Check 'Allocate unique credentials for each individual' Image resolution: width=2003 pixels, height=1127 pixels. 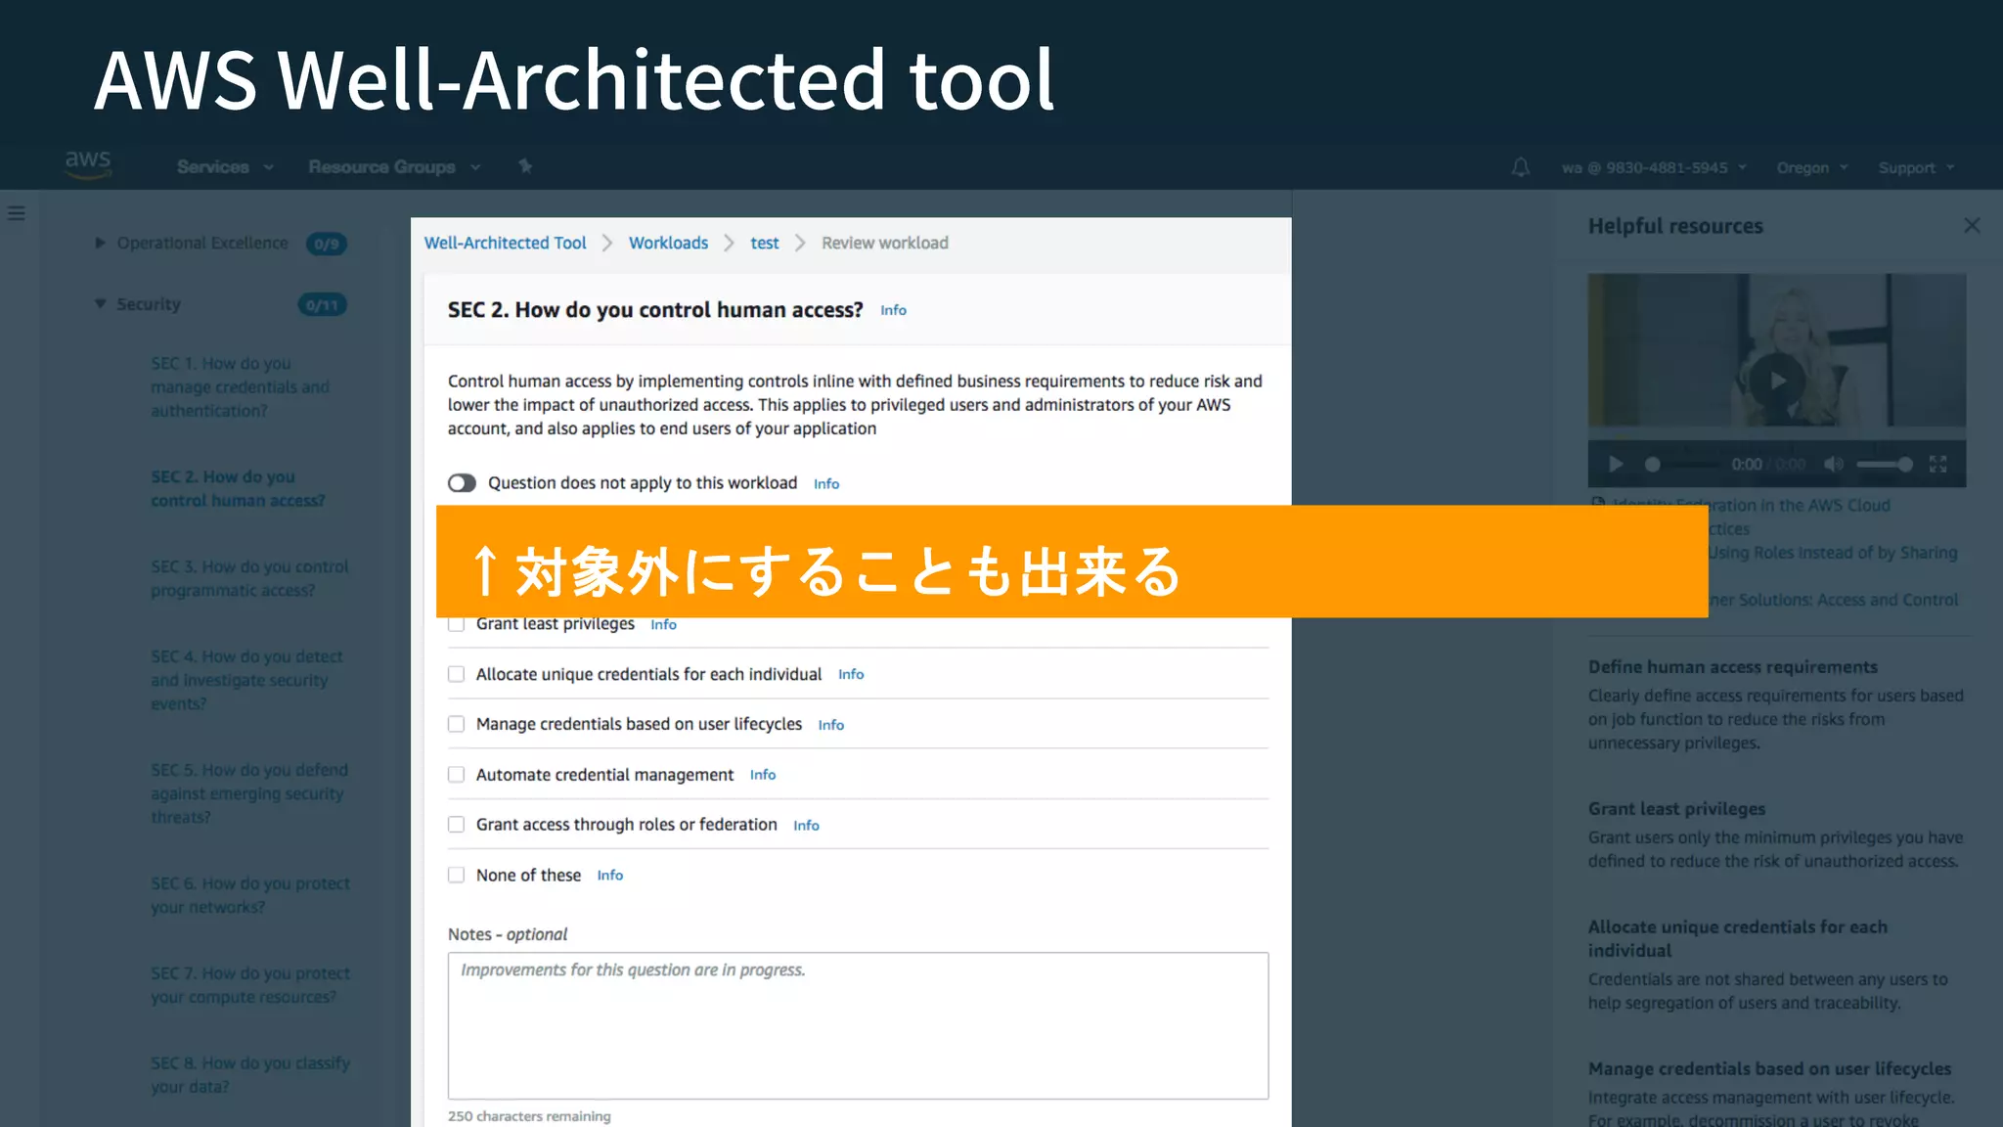click(456, 674)
